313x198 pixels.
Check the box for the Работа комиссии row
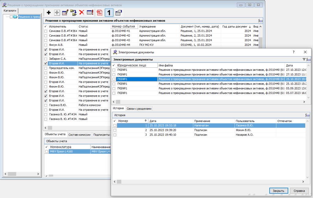46,105
